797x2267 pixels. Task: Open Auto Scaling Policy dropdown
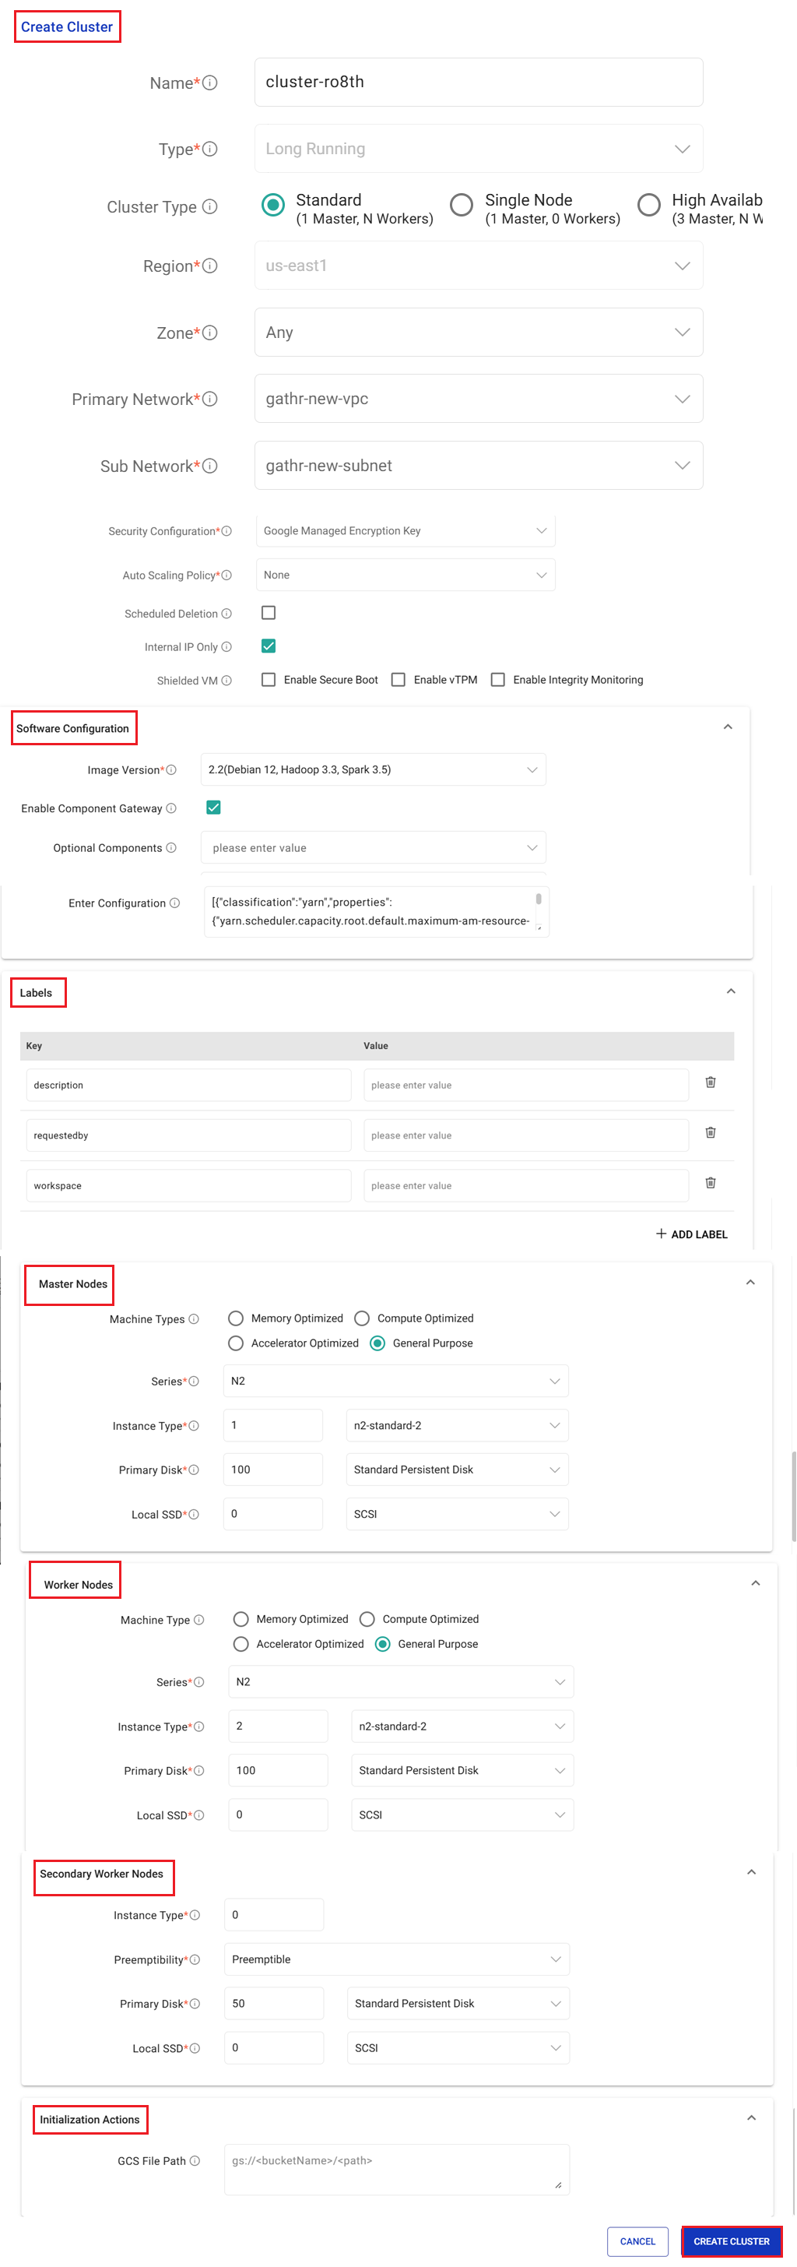[406, 575]
